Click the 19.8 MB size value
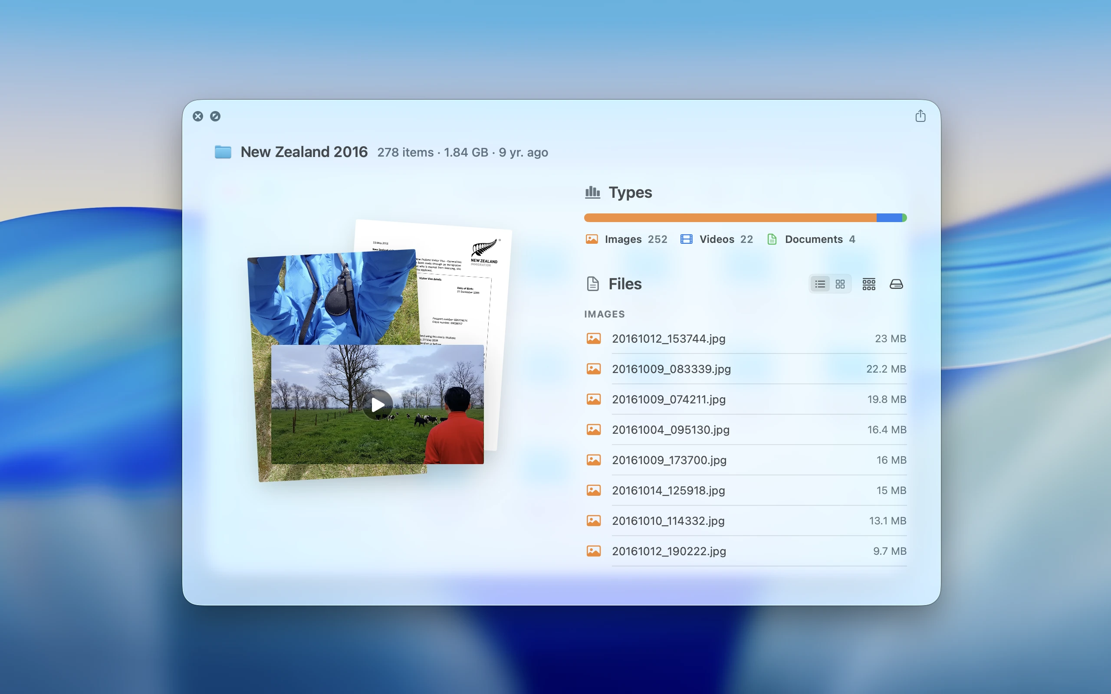Screen dimensions: 1111x694 coord(887,399)
